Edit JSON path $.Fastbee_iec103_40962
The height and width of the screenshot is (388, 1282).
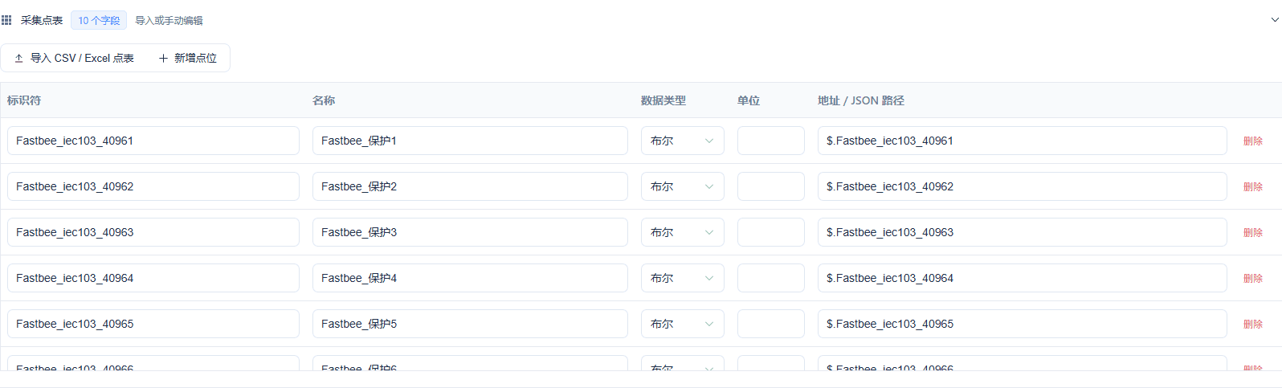click(1023, 186)
